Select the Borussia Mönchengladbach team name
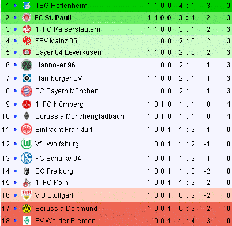Screen dimensions: 232x226 [x=80, y=116]
